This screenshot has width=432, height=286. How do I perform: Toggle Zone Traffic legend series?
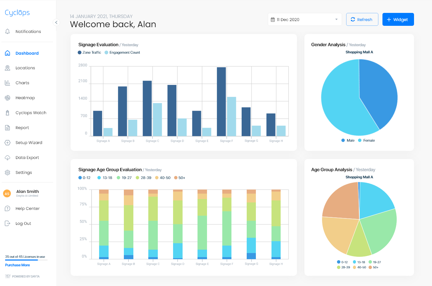90,53
